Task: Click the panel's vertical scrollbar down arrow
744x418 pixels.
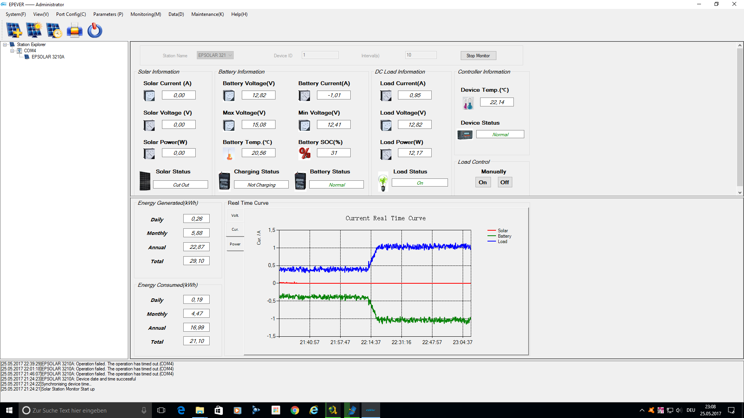Action: [740, 192]
